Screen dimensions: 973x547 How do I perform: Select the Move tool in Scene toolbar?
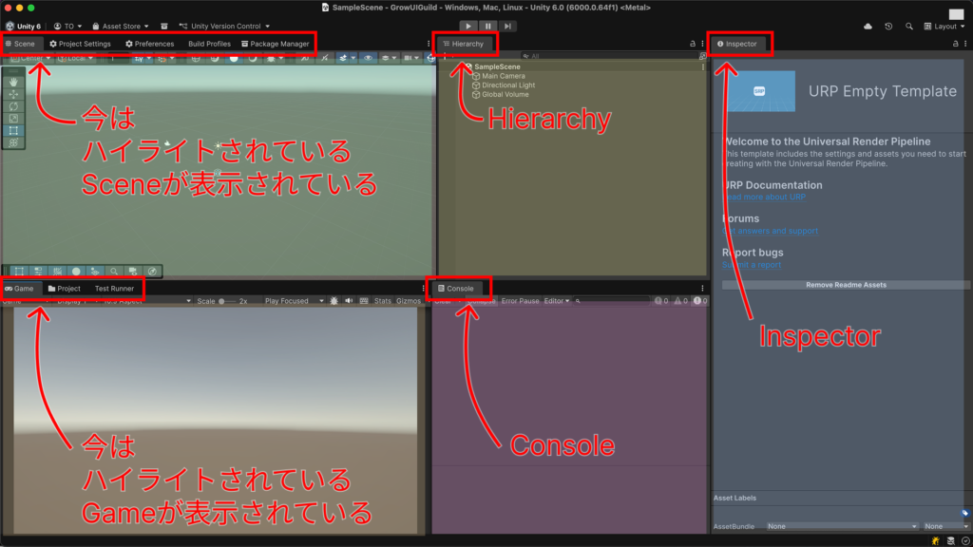pyautogui.click(x=13, y=94)
